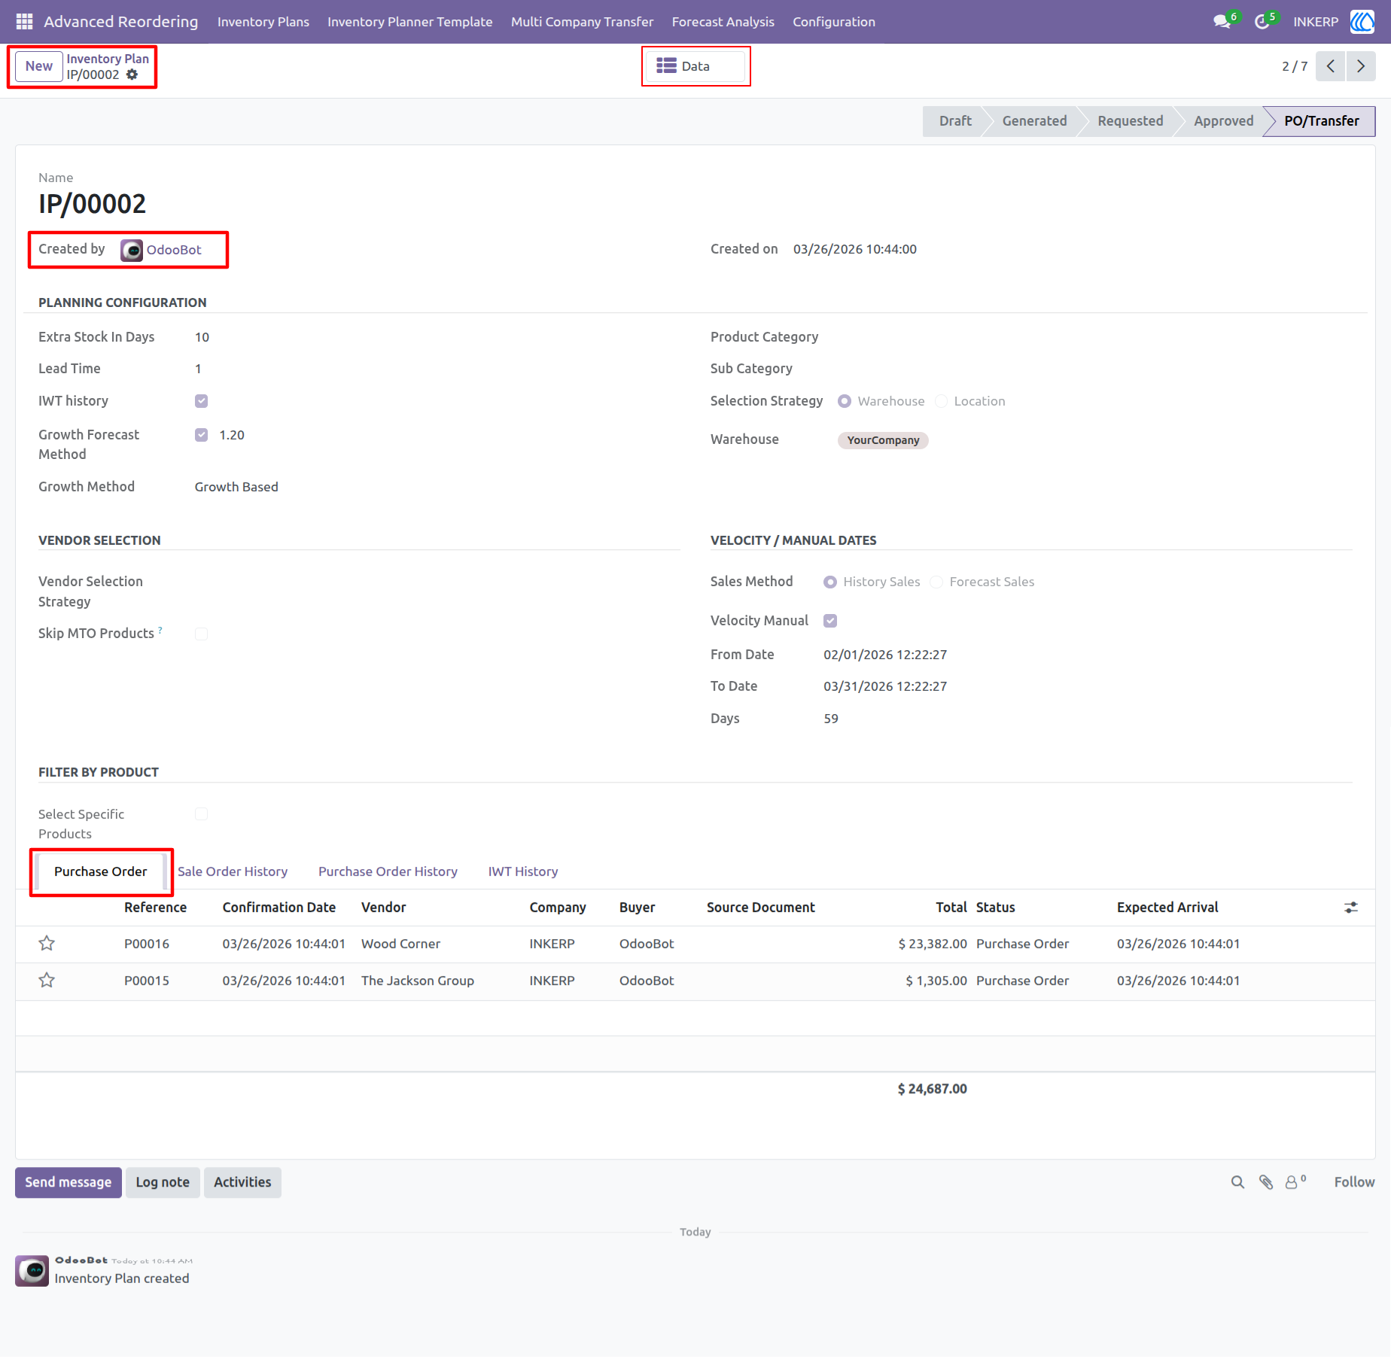Click the chatter search magnifier icon
Image resolution: width=1391 pixels, height=1359 pixels.
(x=1237, y=1182)
